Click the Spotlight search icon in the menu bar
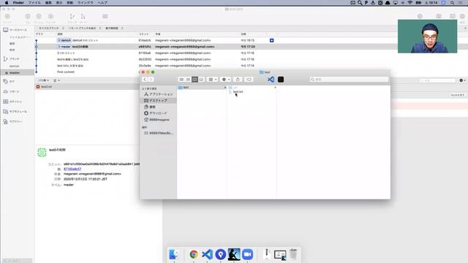468x263 pixels. coord(453,3)
